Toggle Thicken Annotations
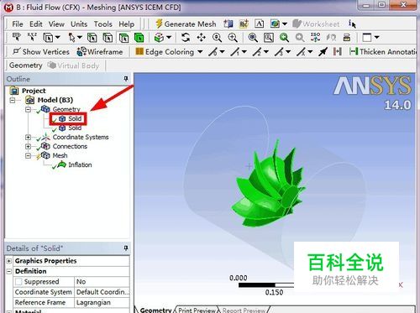This screenshot has width=420, height=313. pyautogui.click(x=382, y=52)
